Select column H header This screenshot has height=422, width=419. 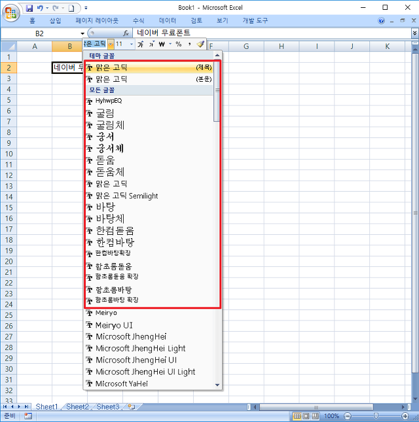click(282, 46)
